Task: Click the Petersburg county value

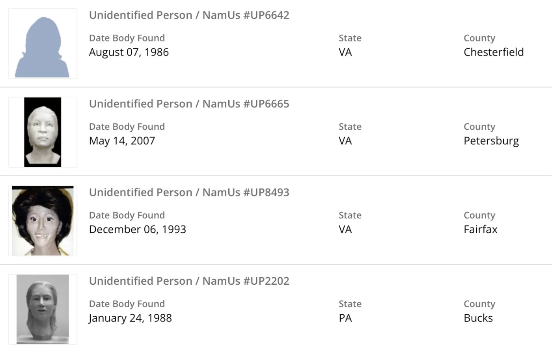Action: pos(491,141)
